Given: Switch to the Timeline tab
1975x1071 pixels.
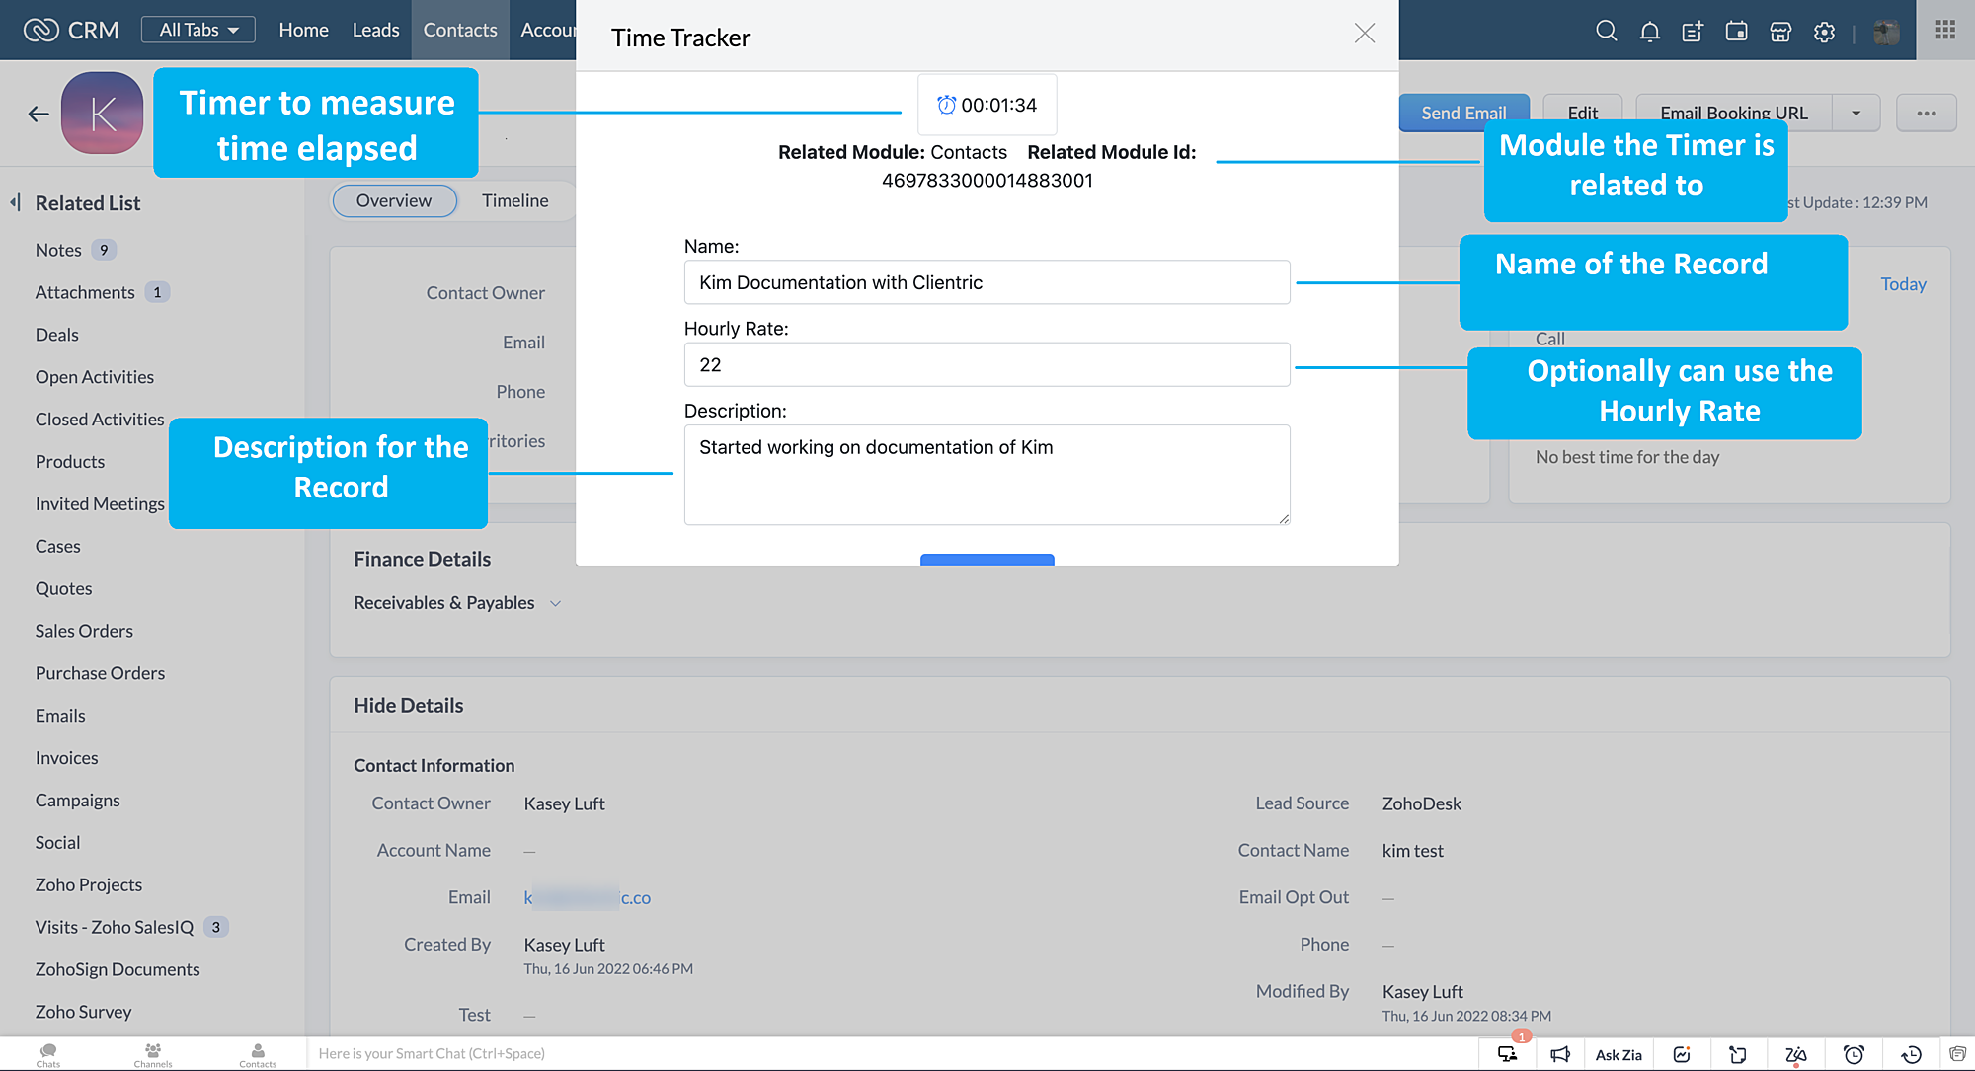Looking at the screenshot, I should (x=514, y=200).
